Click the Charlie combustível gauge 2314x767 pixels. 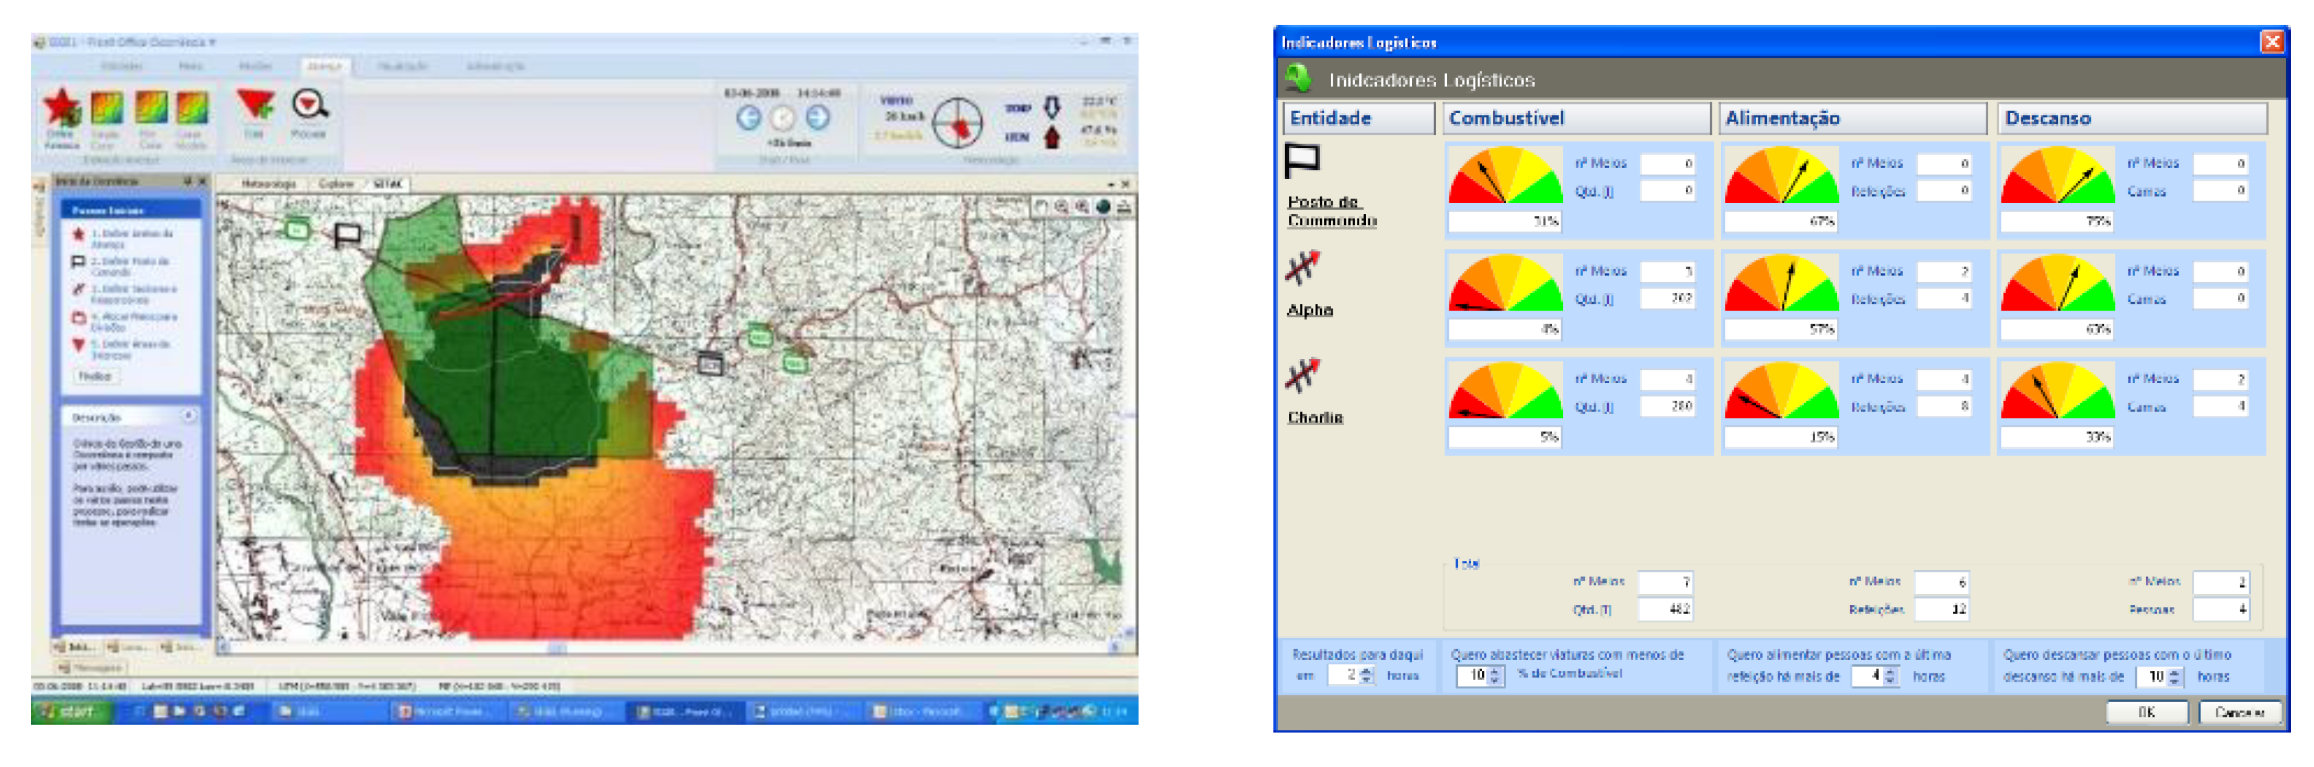point(1504,392)
